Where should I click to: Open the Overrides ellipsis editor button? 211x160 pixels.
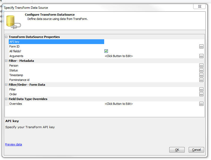(x=201, y=104)
